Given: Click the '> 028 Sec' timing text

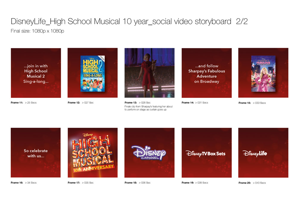Looking at the screenshot, I should 145,103.
